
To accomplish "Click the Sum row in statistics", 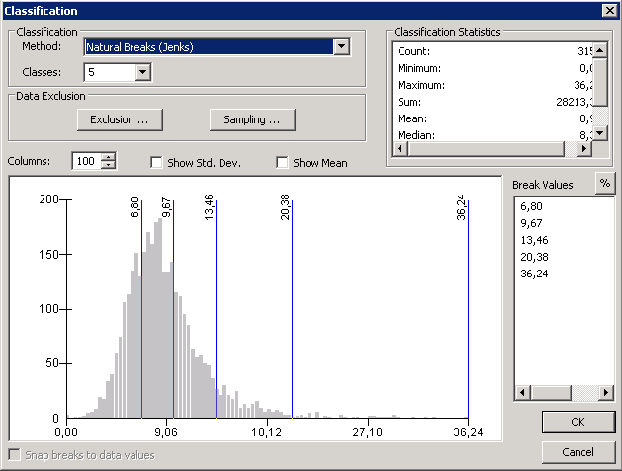I will pyautogui.click(x=492, y=102).
